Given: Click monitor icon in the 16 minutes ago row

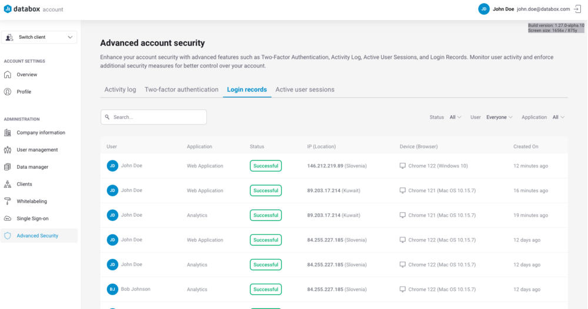Looking at the screenshot, I should [x=402, y=190].
